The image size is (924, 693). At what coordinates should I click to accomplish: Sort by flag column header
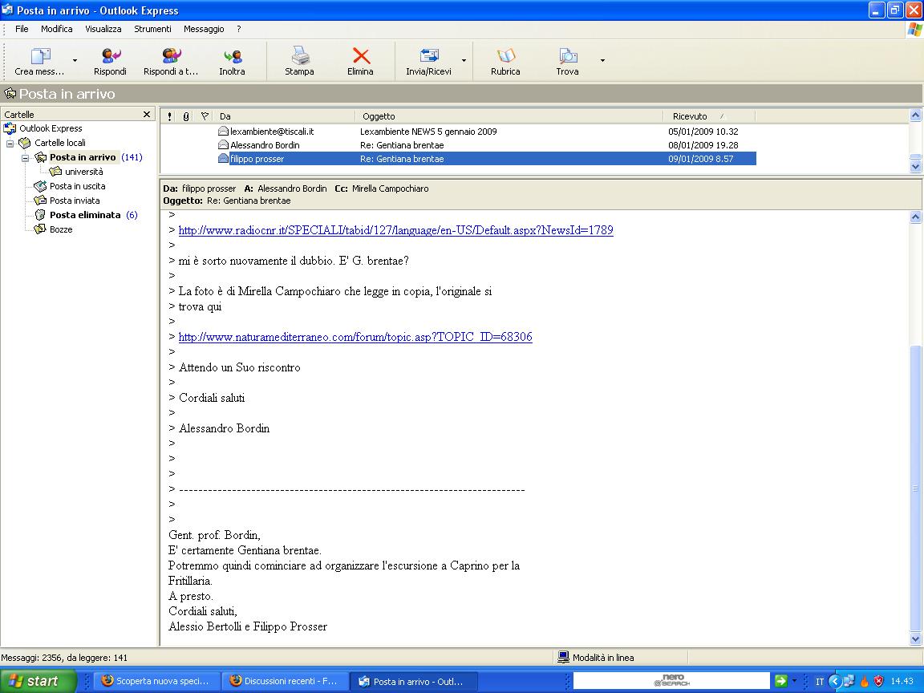point(204,116)
